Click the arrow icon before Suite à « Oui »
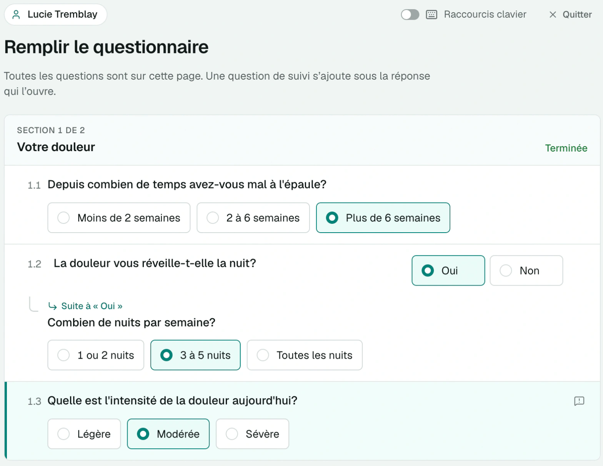This screenshot has height=466, width=603. tap(52, 306)
